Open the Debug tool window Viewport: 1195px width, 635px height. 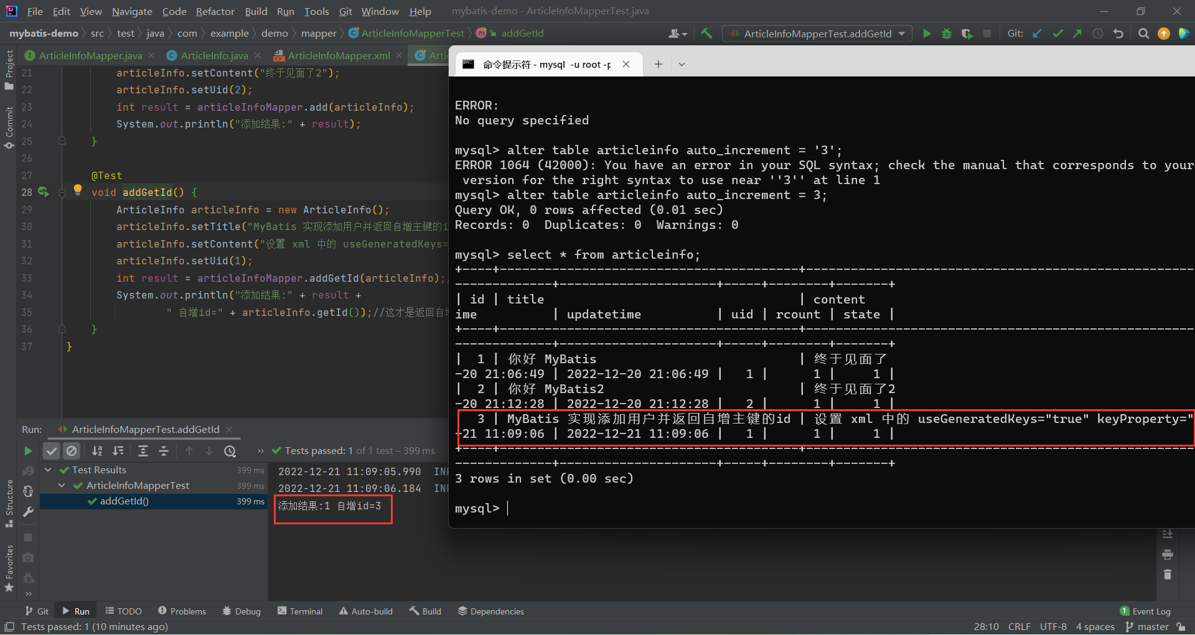(x=241, y=611)
